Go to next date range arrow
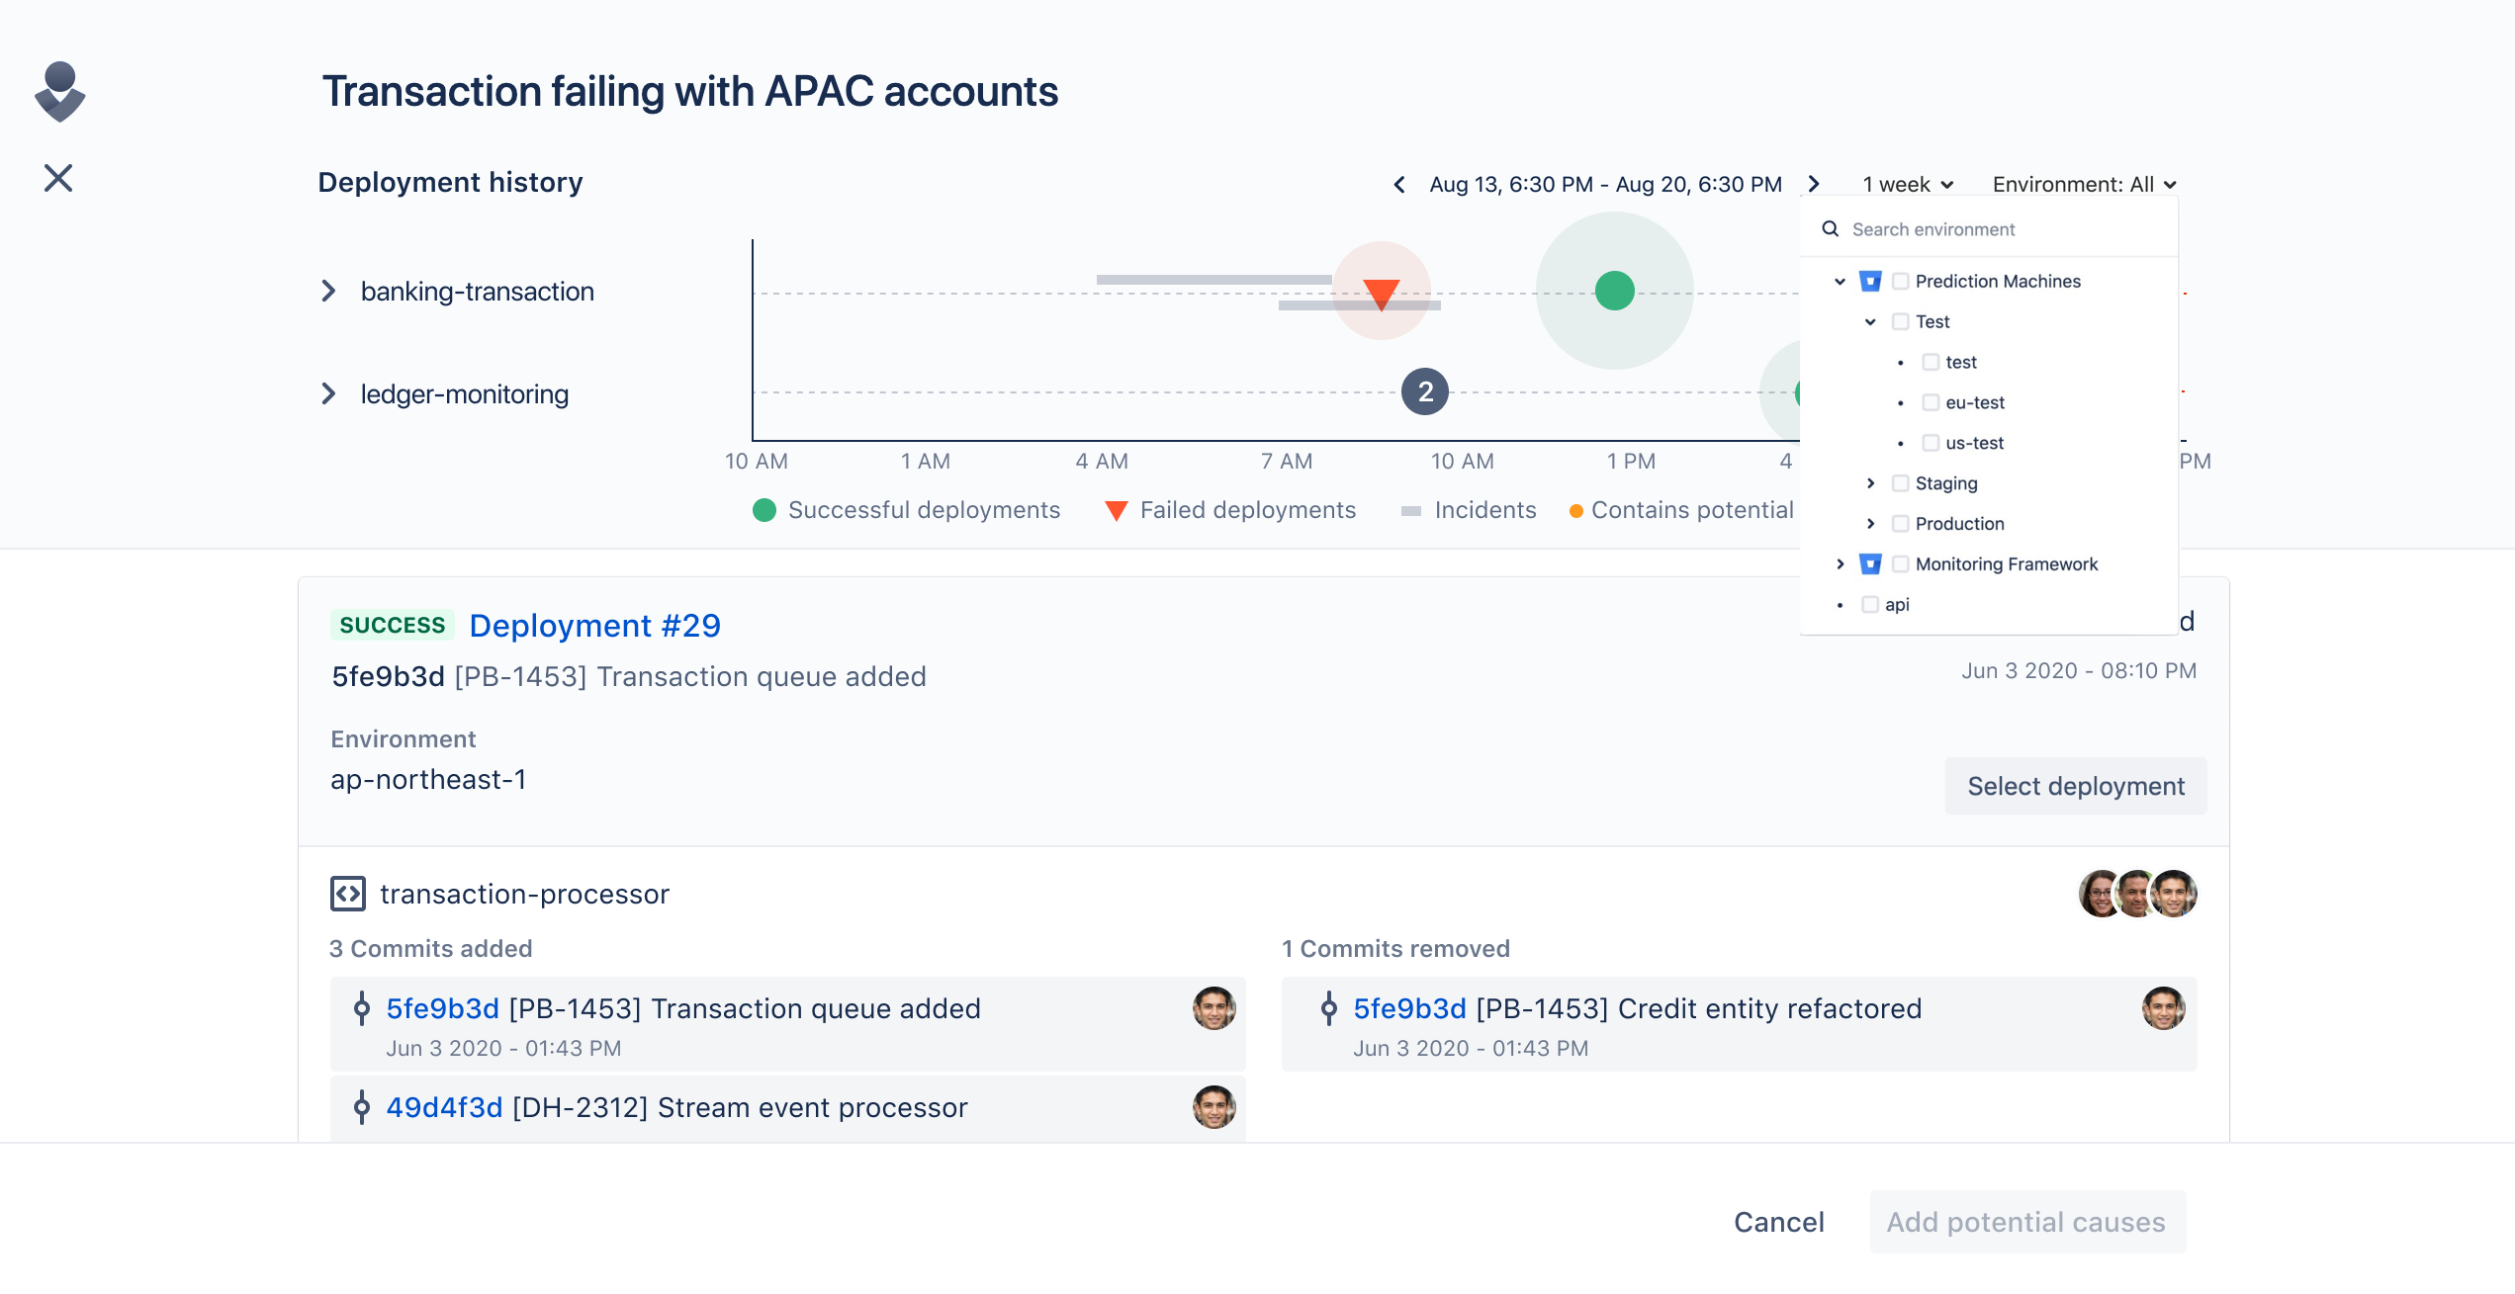This screenshot has height=1294, width=2515. pyautogui.click(x=1814, y=184)
